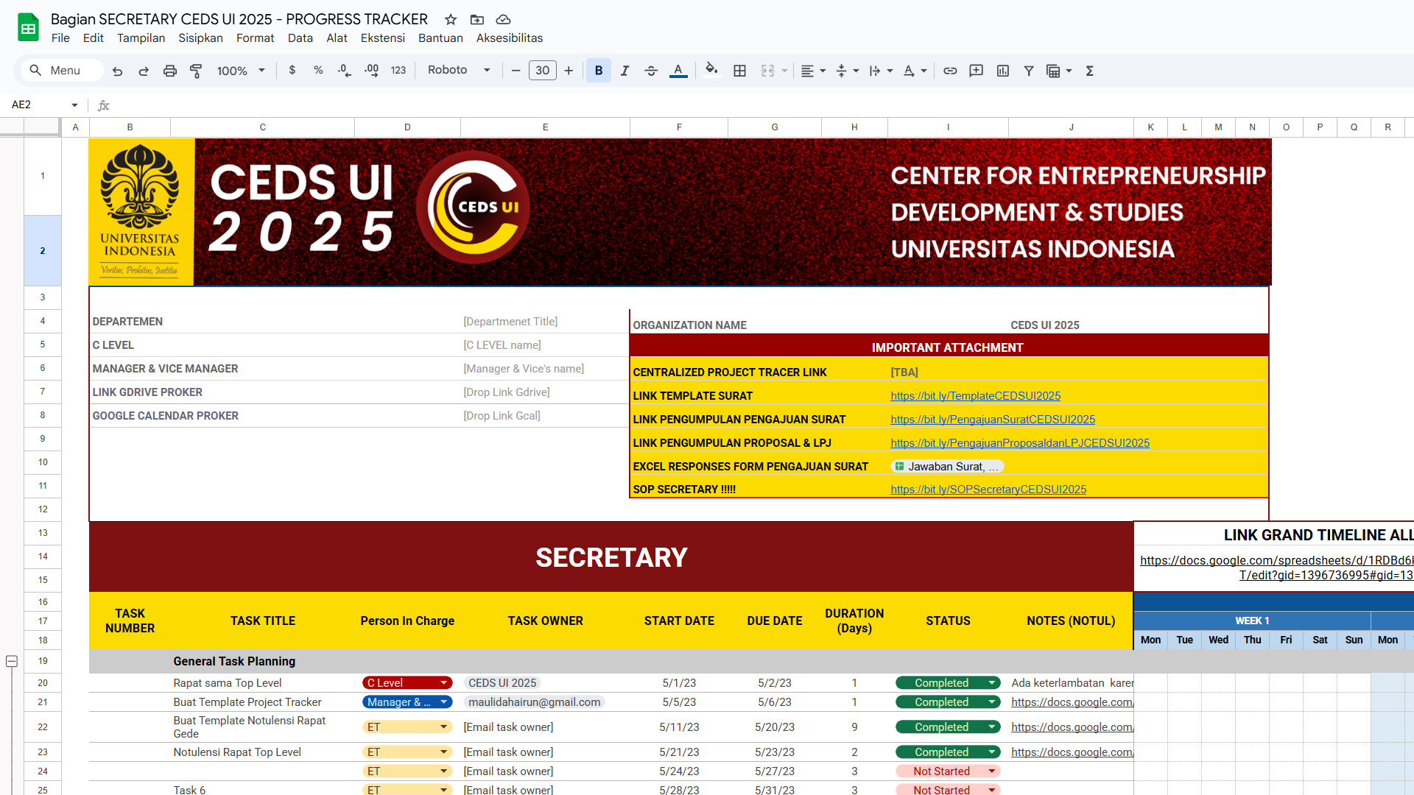Select the Paint format tool
Screen dimensions: 1414x795
click(196, 71)
